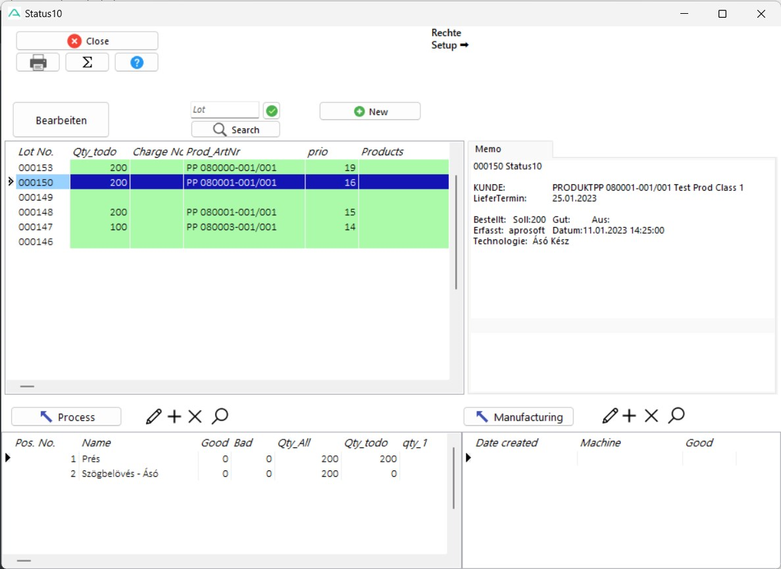Click the green checkmark next to Lot field
781x569 pixels.
point(272,111)
